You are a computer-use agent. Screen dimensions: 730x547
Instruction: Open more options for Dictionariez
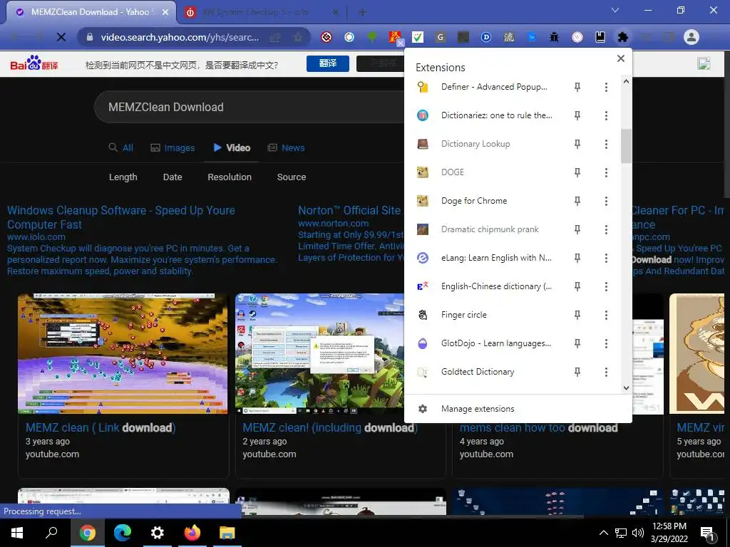point(606,115)
